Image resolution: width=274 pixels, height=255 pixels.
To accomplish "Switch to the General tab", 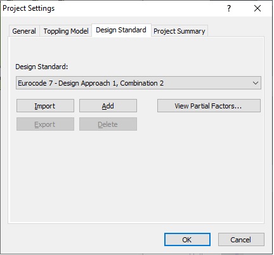I will pyautogui.click(x=24, y=31).
